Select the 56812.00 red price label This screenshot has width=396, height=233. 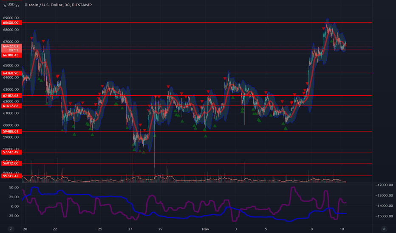pos(11,163)
